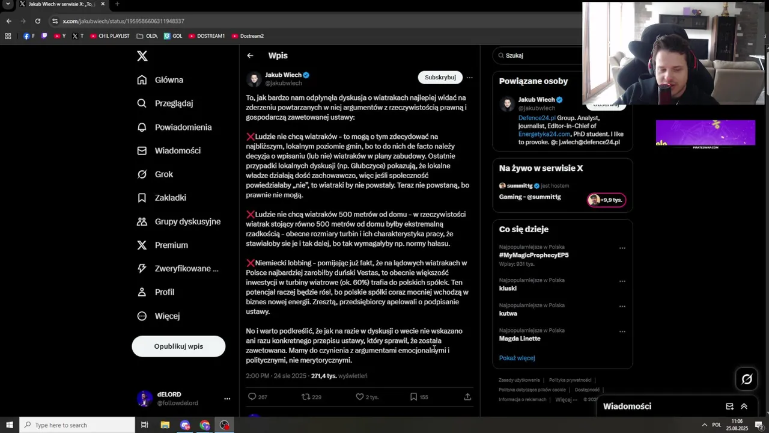Close the Jakub Wiech browser tab
769x433 pixels.
pos(103,4)
